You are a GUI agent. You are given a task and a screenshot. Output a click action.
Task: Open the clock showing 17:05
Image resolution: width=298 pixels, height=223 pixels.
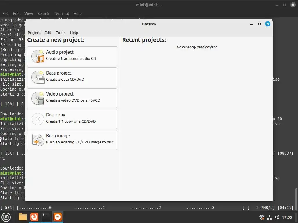click(x=287, y=217)
